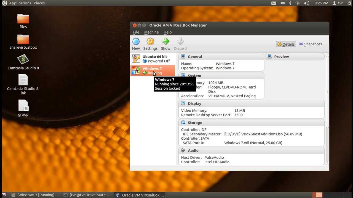Open the group file on desktop
The height and width of the screenshot is (198, 353).
pyautogui.click(x=23, y=106)
